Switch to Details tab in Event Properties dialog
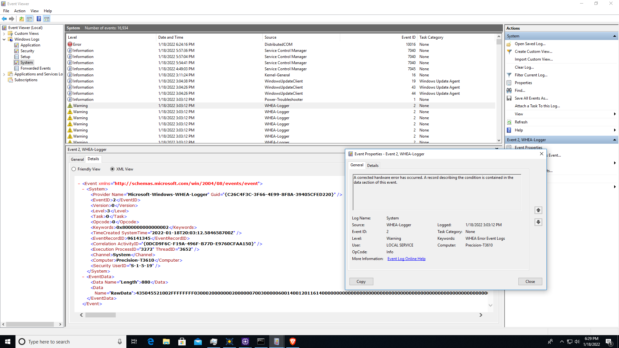619x348 pixels. (x=373, y=166)
